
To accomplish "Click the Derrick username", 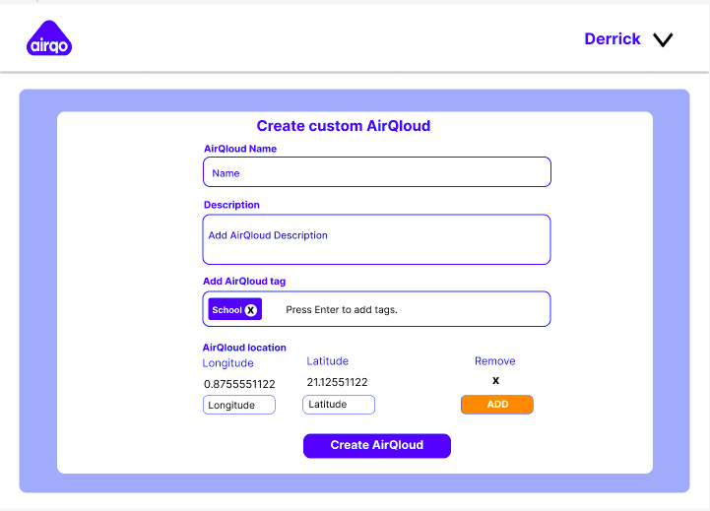I will (x=613, y=39).
